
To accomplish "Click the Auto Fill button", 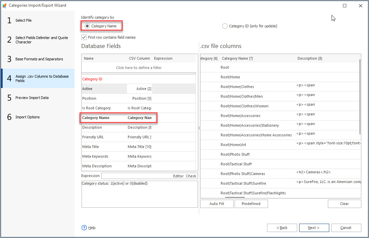I will coord(217,204).
